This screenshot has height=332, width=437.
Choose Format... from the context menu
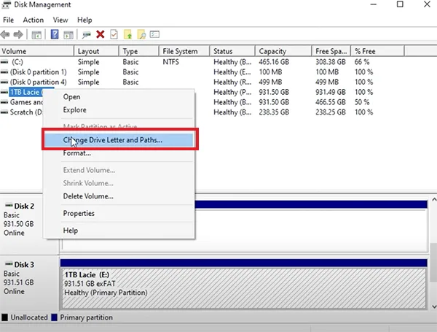coord(119,153)
